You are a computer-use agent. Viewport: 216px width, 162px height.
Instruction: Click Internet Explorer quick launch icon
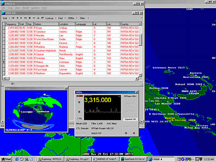click(x=17, y=159)
